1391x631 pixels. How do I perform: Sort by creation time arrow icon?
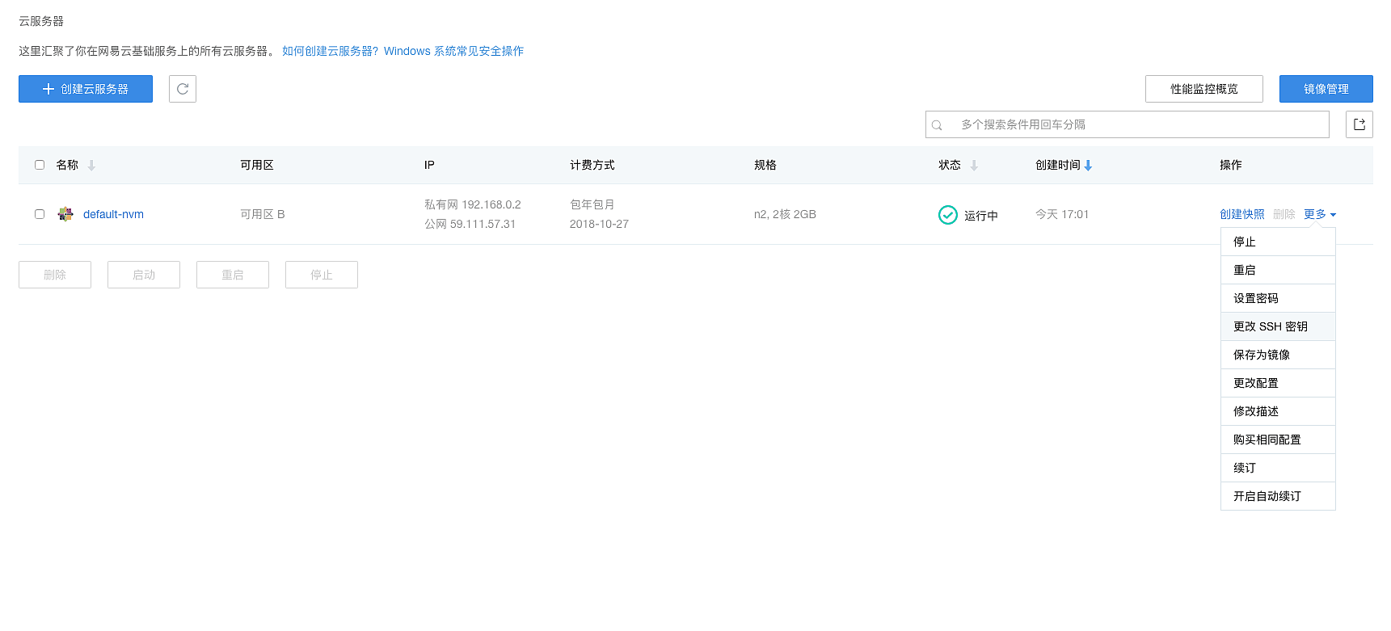[1088, 166]
